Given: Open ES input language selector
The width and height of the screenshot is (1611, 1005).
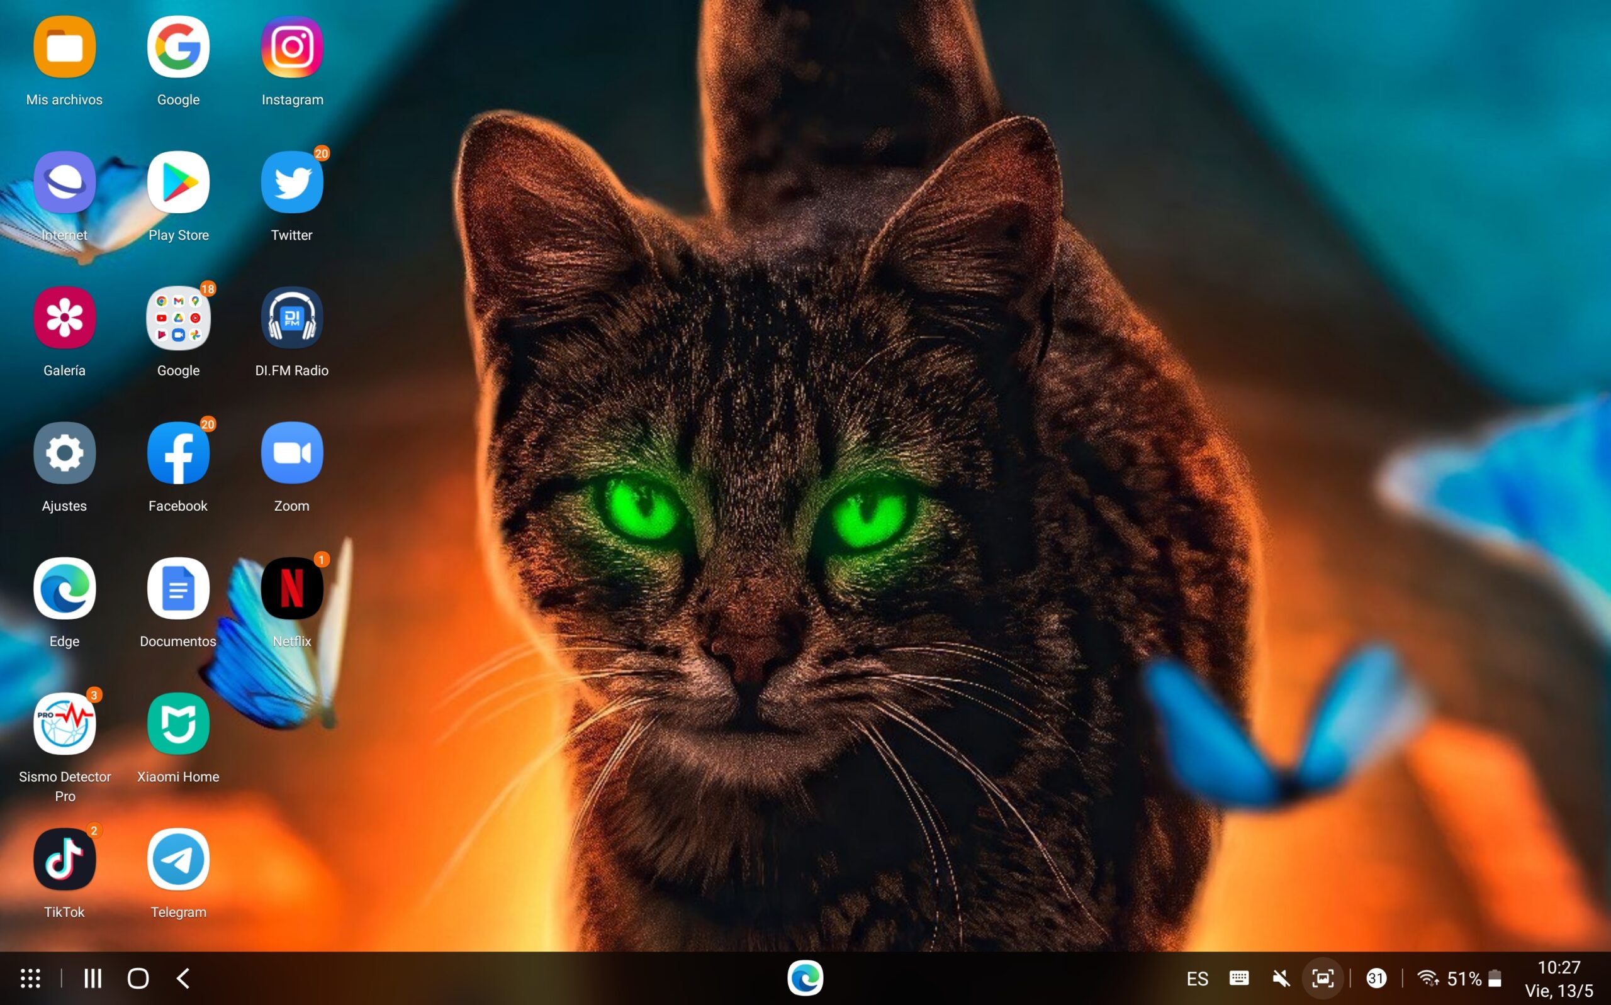Looking at the screenshot, I should point(1197,979).
